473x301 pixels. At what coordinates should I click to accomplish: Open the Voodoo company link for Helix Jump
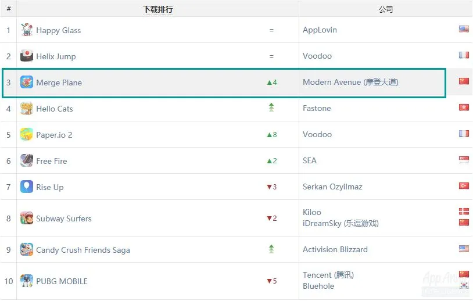(x=317, y=56)
